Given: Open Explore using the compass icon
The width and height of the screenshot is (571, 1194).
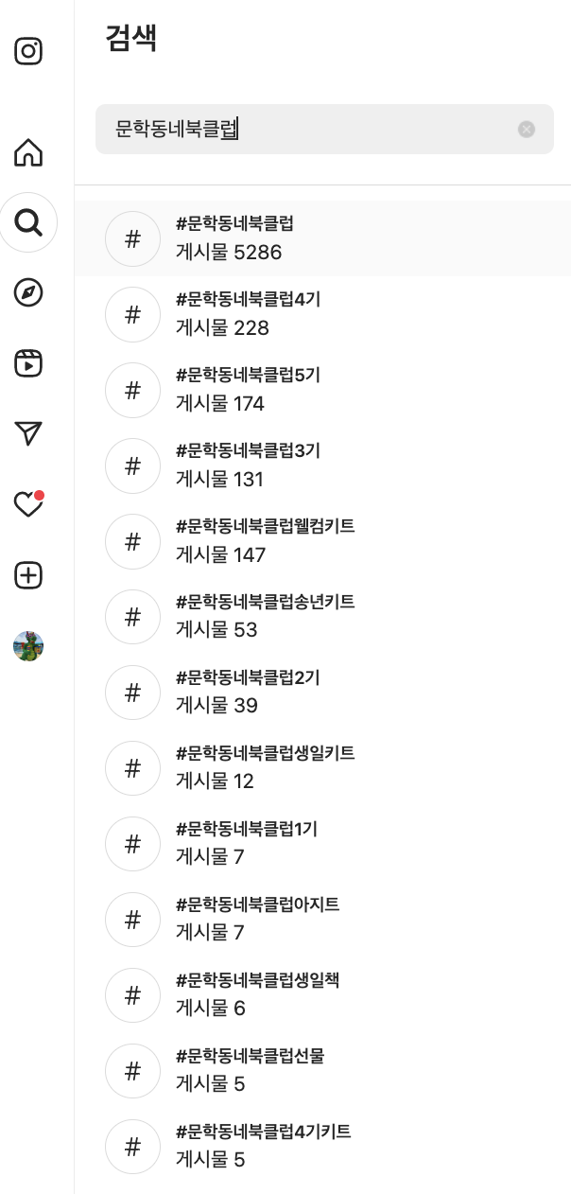Looking at the screenshot, I should click(x=28, y=293).
